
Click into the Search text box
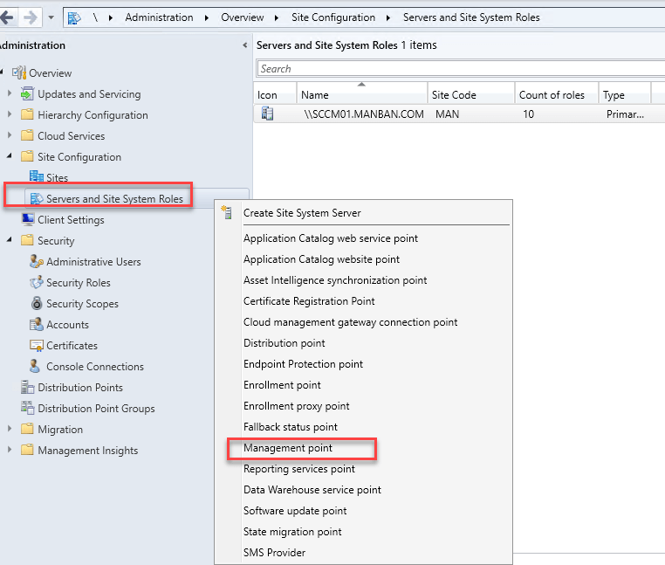click(458, 68)
